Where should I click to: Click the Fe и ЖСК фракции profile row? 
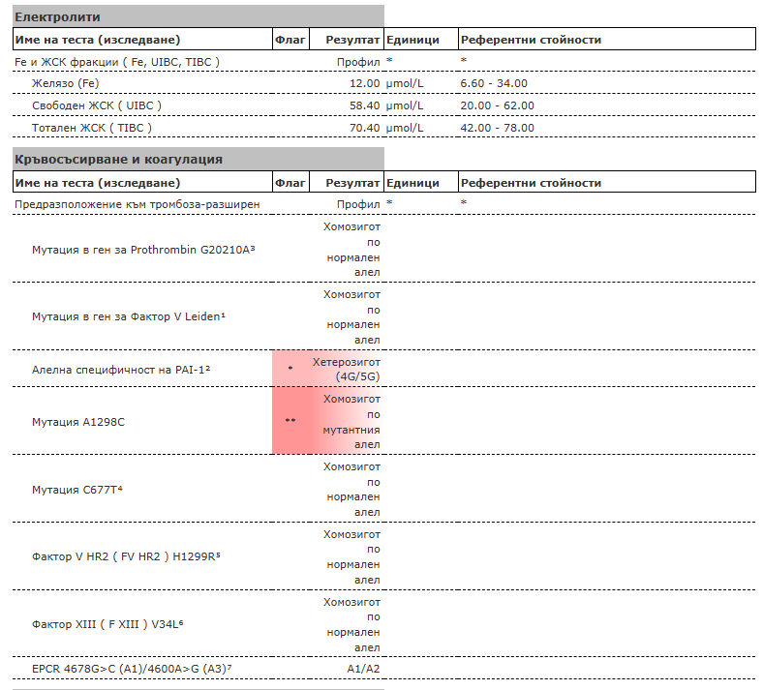coord(117,62)
